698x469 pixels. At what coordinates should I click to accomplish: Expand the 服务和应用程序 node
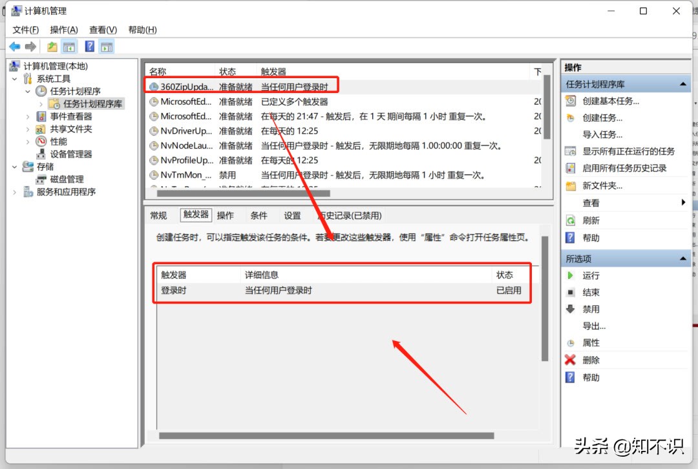point(15,193)
